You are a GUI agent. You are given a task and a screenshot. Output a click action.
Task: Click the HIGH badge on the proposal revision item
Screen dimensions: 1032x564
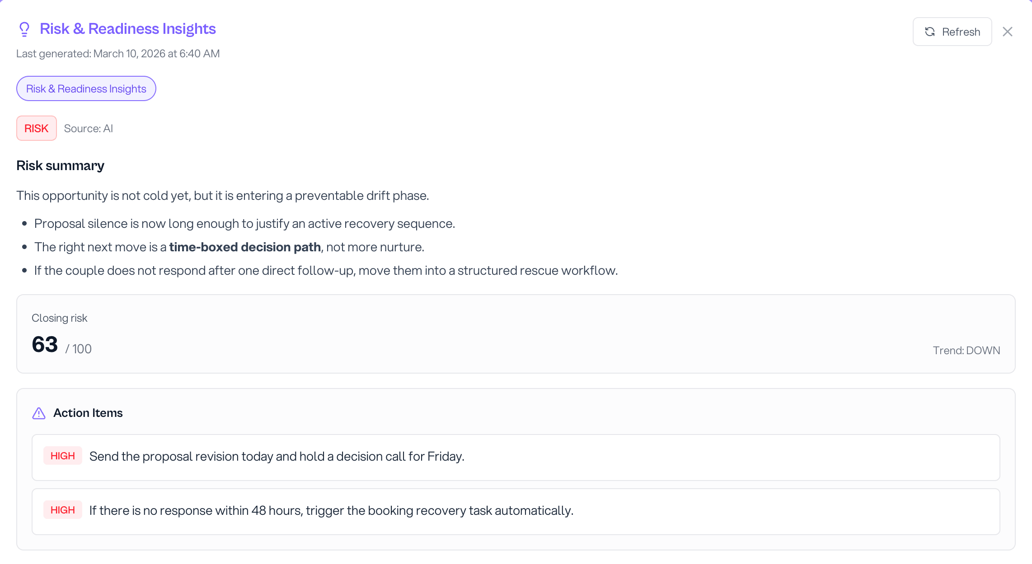point(63,456)
